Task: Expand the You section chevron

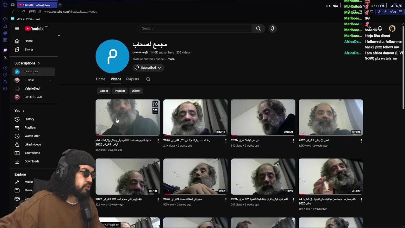Action: click(x=23, y=111)
